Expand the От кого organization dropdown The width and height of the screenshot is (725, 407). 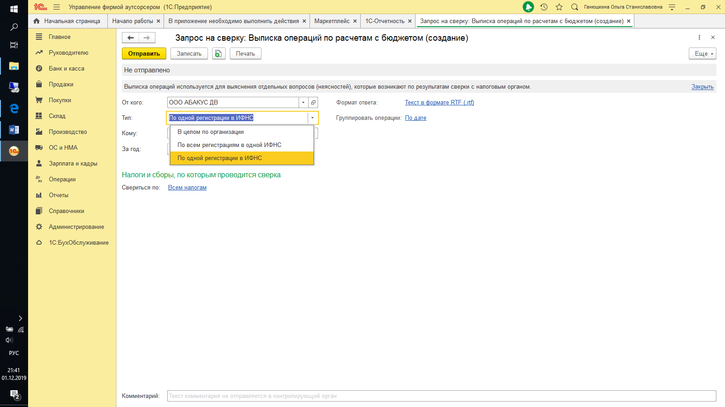point(303,103)
